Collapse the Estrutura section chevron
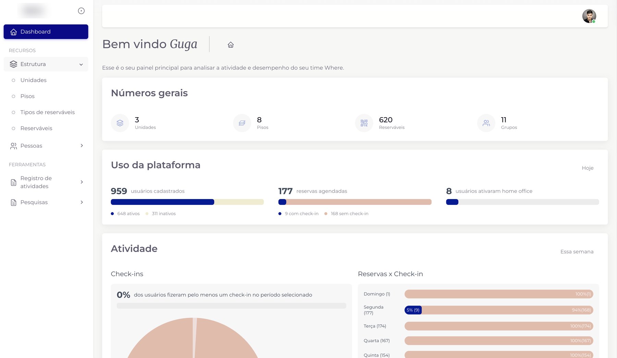Screen dimensions: 617x358 [81, 64]
